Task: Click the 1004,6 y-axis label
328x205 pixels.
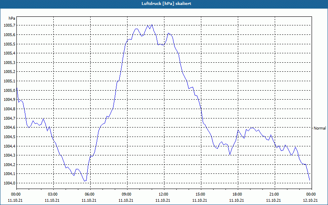Action: pos(9,128)
